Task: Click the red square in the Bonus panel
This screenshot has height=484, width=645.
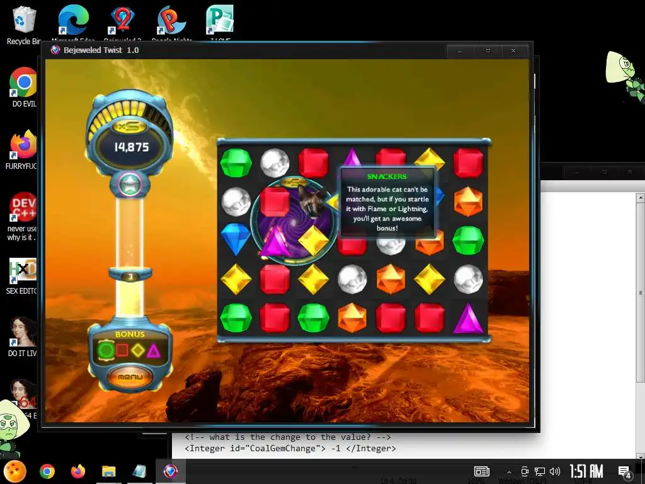Action: [122, 350]
